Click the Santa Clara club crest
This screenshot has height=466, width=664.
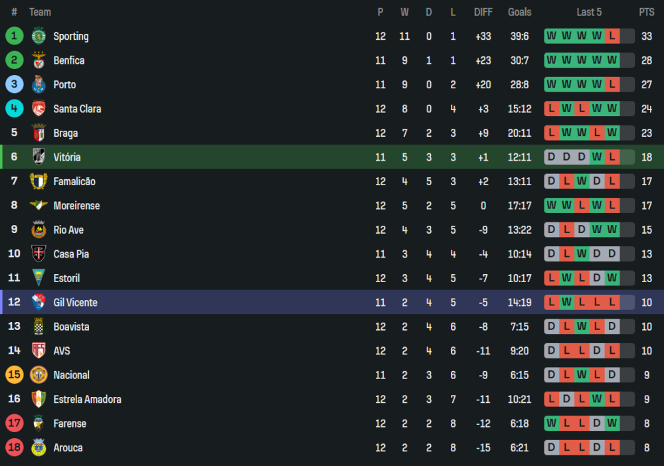coord(39,109)
